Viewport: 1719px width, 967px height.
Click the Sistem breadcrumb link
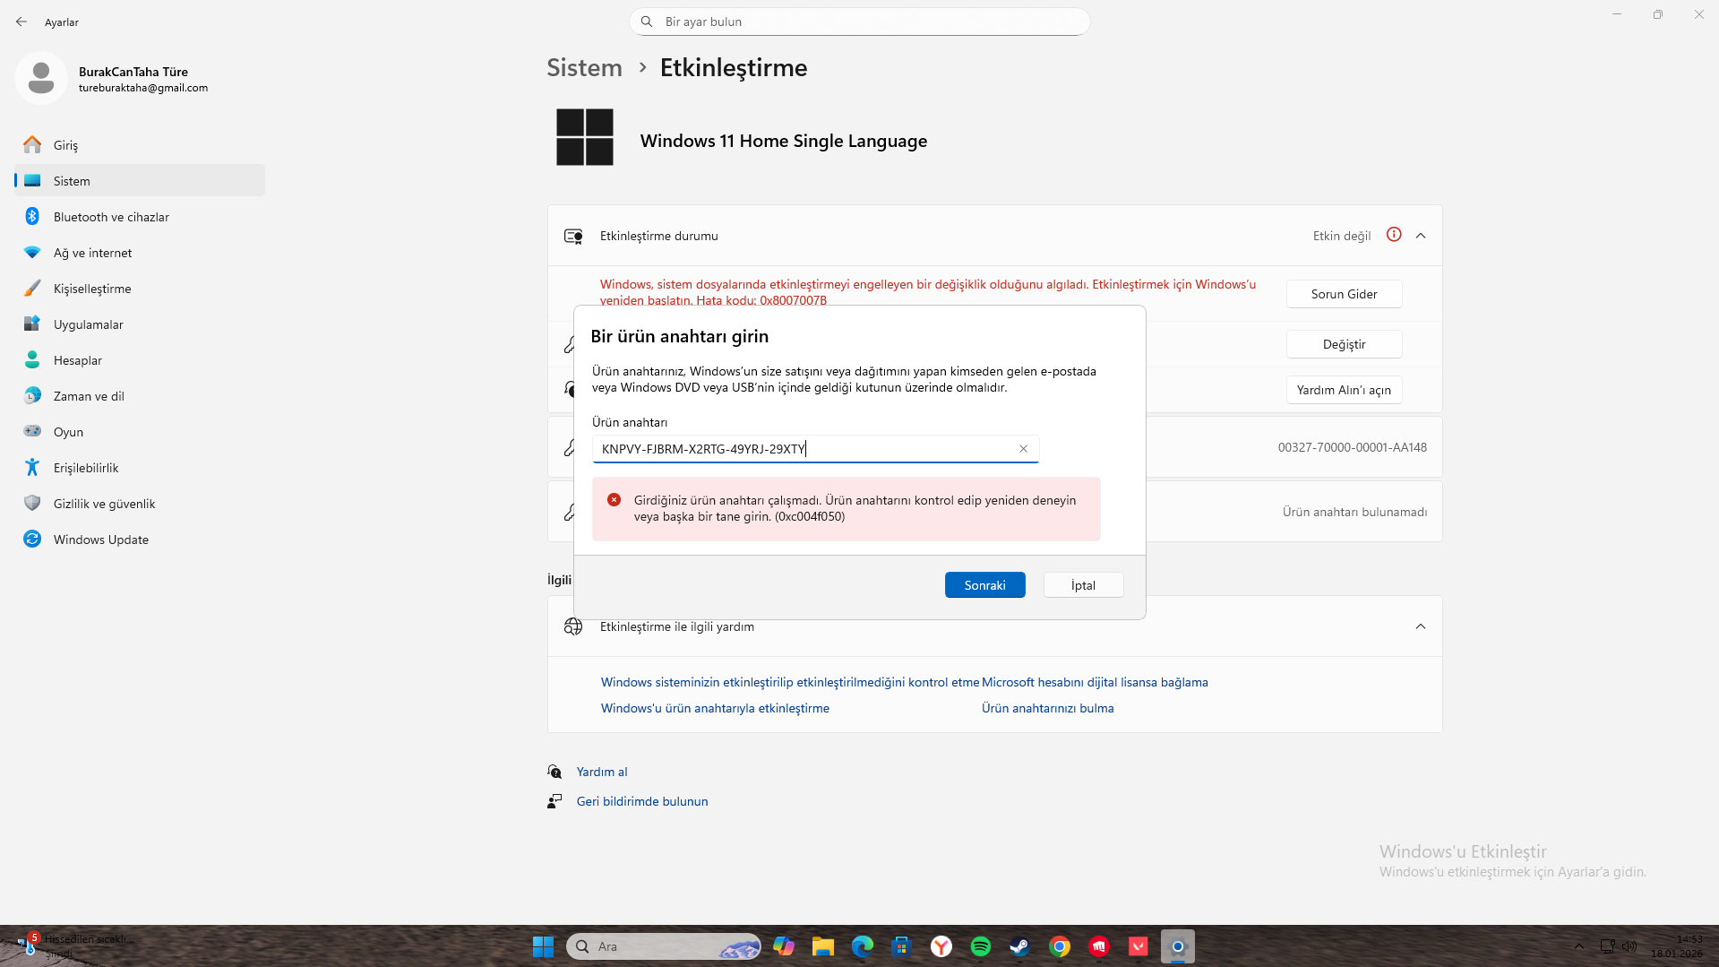click(584, 67)
